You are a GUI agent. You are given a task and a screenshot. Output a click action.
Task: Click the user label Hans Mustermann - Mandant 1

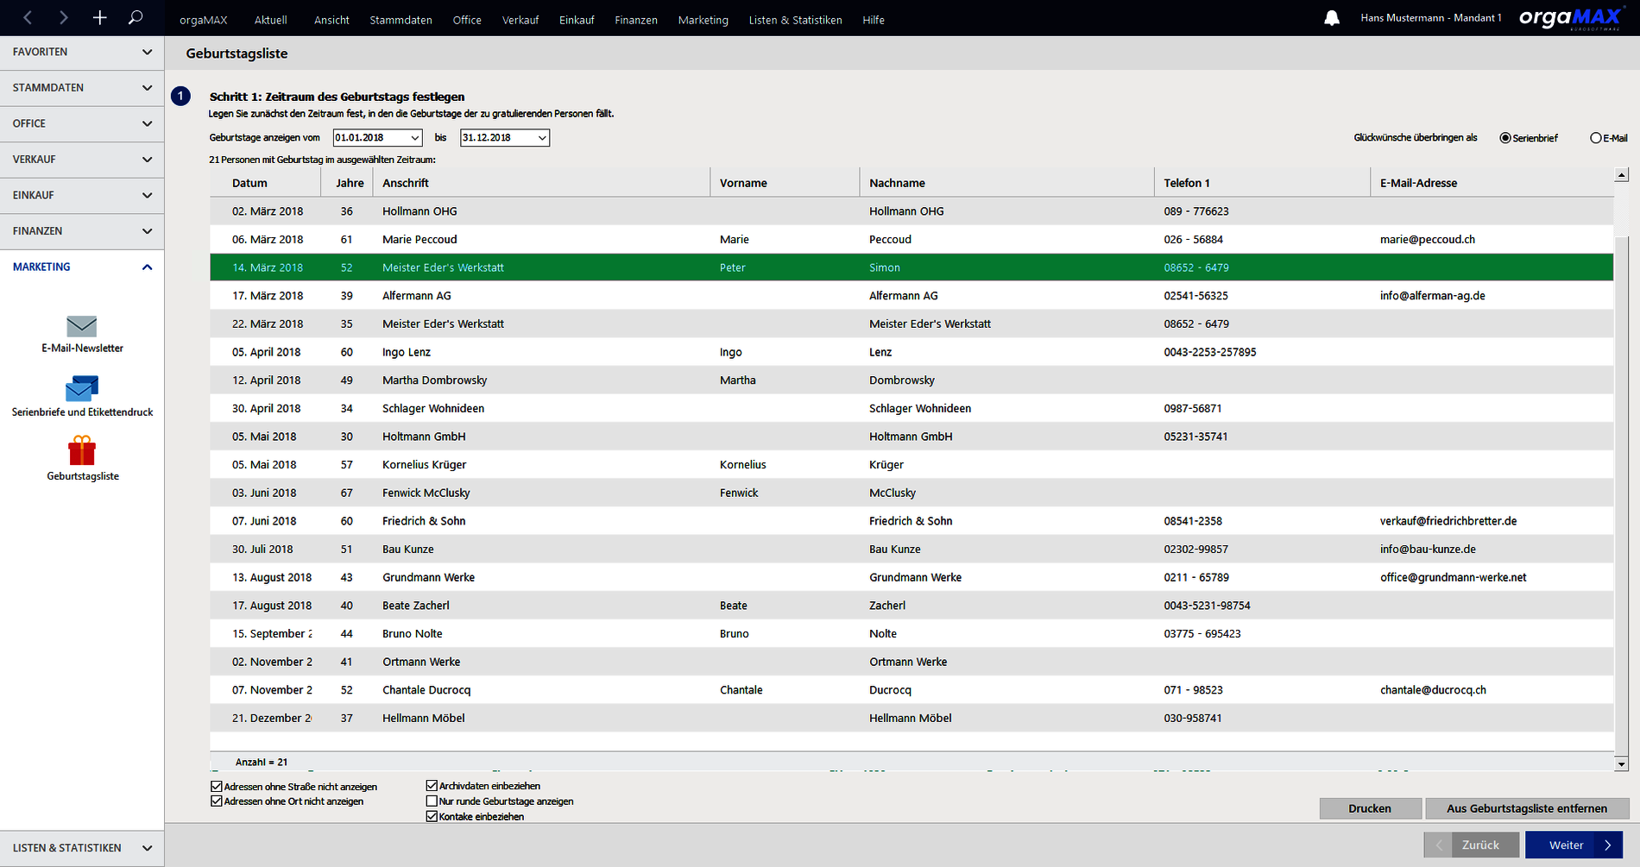pyautogui.click(x=1431, y=18)
